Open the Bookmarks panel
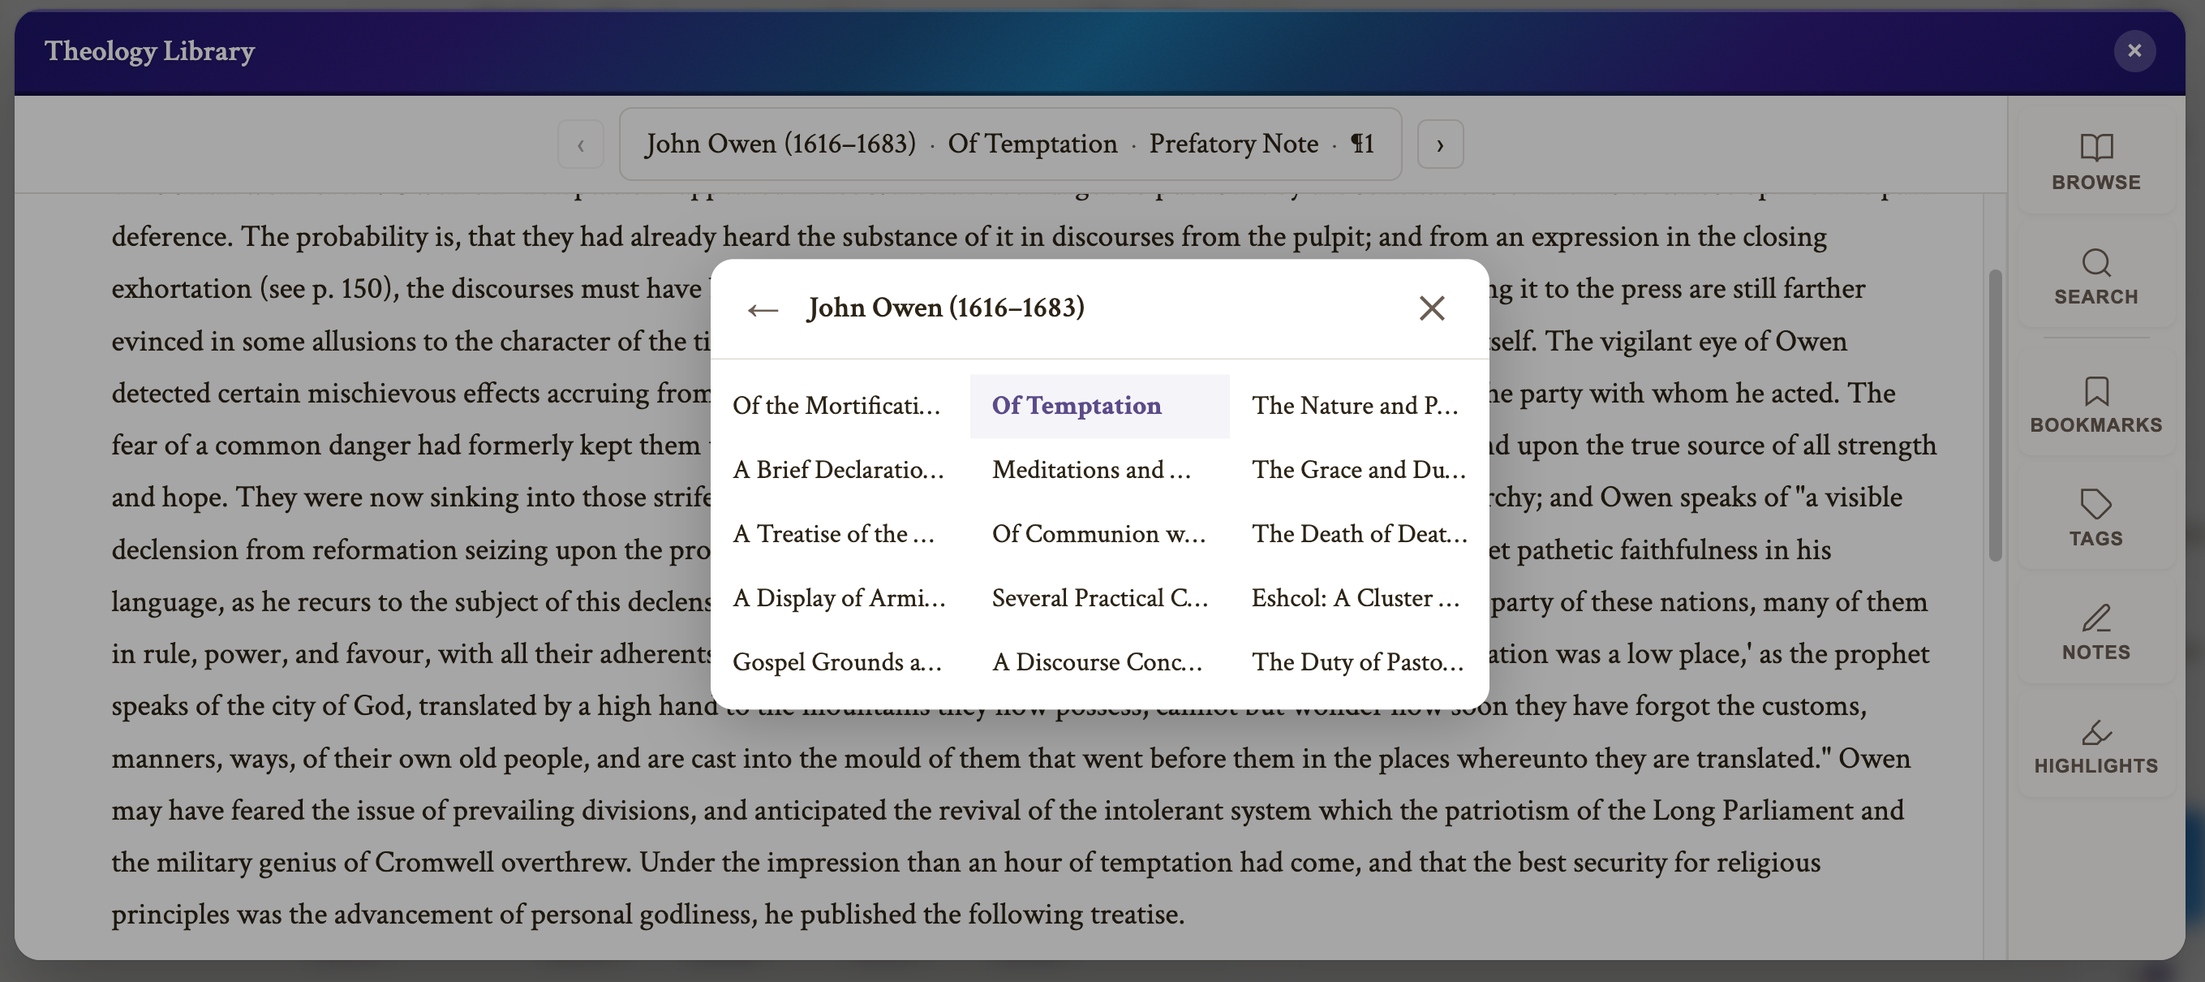The image size is (2205, 982). (2095, 404)
